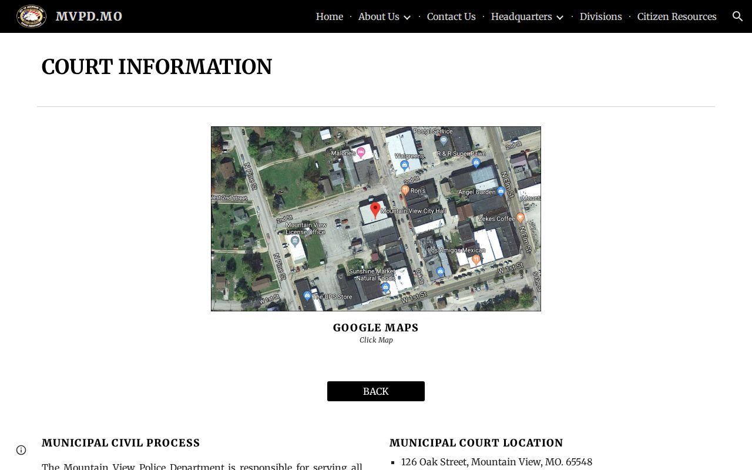Click the MVPD police department logo
This screenshot has height=470, width=752.
point(32,16)
